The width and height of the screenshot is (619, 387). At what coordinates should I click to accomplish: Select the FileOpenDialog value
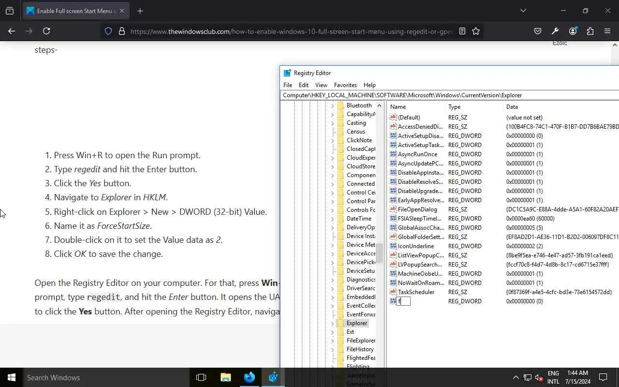[x=417, y=209]
